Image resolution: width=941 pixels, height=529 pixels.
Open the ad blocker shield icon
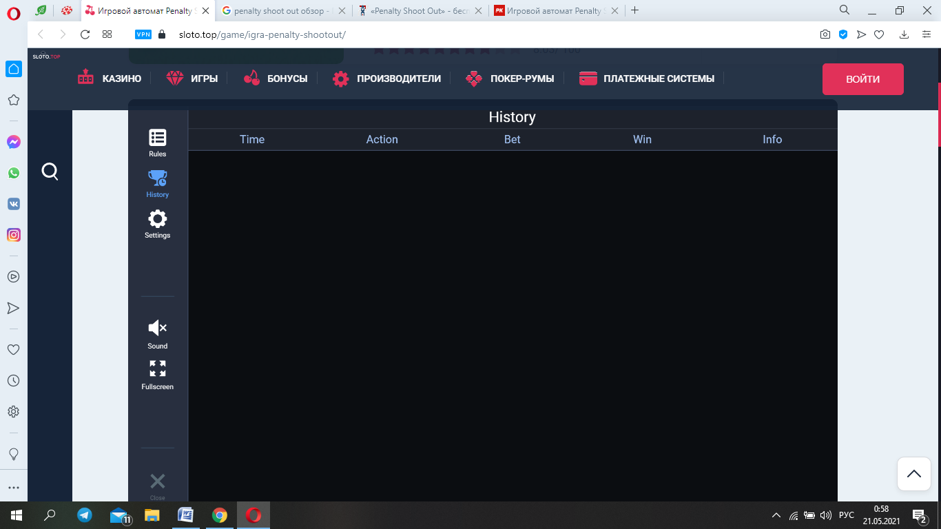[843, 34]
